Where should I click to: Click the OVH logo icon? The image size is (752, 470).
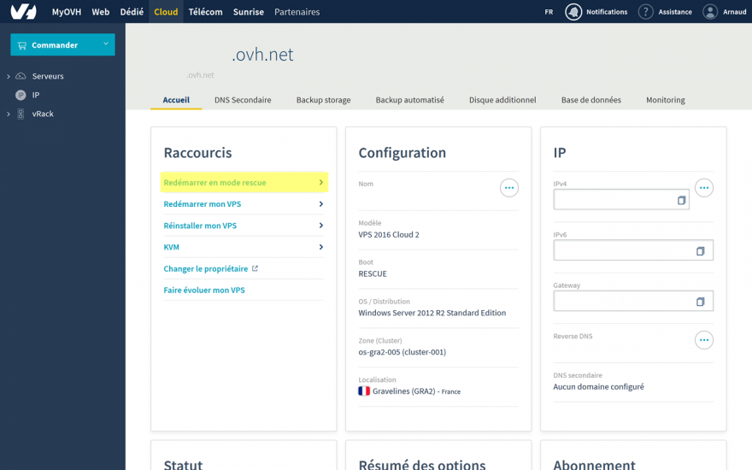point(24,11)
